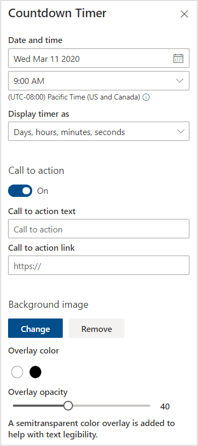Click the Pacific Time zone text
This screenshot has width=198, height=446.
(x=75, y=97)
